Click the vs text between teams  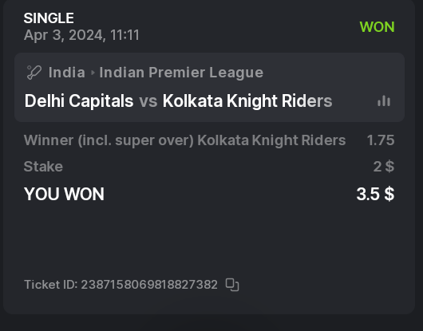coord(148,101)
